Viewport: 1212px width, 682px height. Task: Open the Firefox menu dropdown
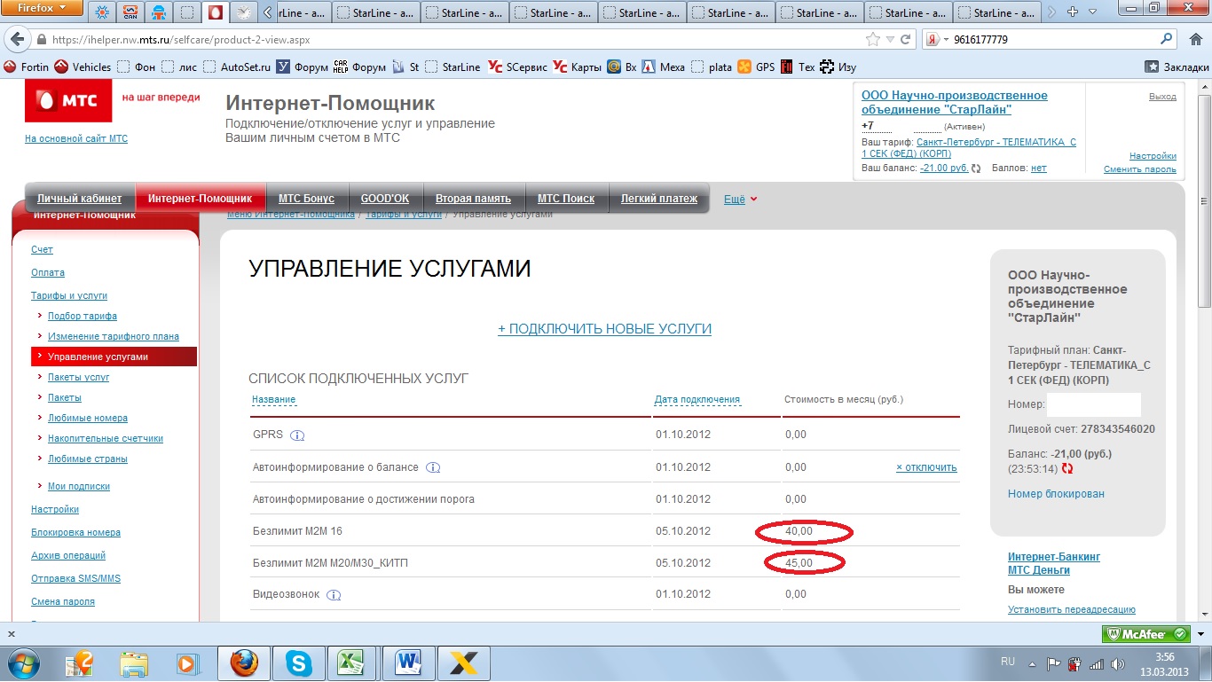tap(43, 9)
